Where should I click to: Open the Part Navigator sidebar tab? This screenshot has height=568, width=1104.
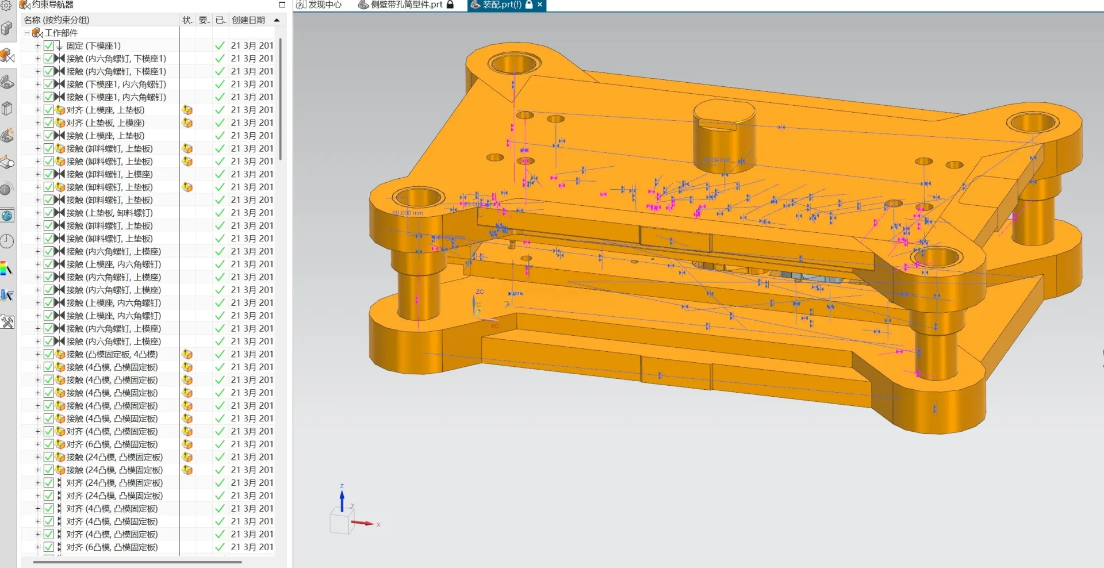7,82
